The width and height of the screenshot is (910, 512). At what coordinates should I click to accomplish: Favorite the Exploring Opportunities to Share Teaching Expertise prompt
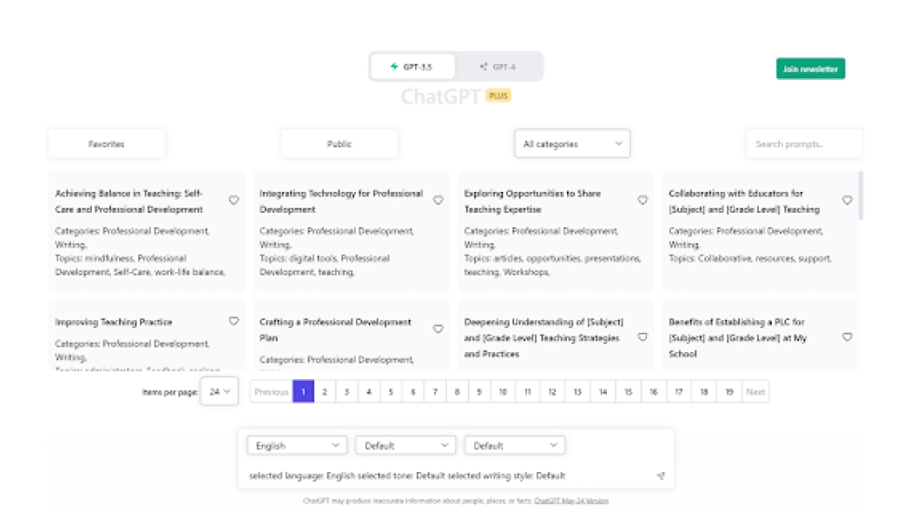642,200
